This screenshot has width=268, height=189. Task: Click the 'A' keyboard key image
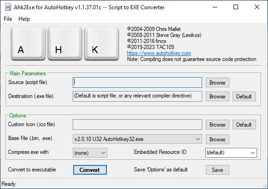[x=28, y=44]
